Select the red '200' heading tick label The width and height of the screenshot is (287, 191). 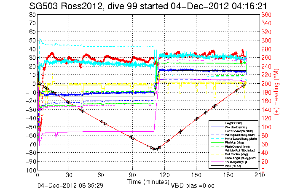[266, 84]
